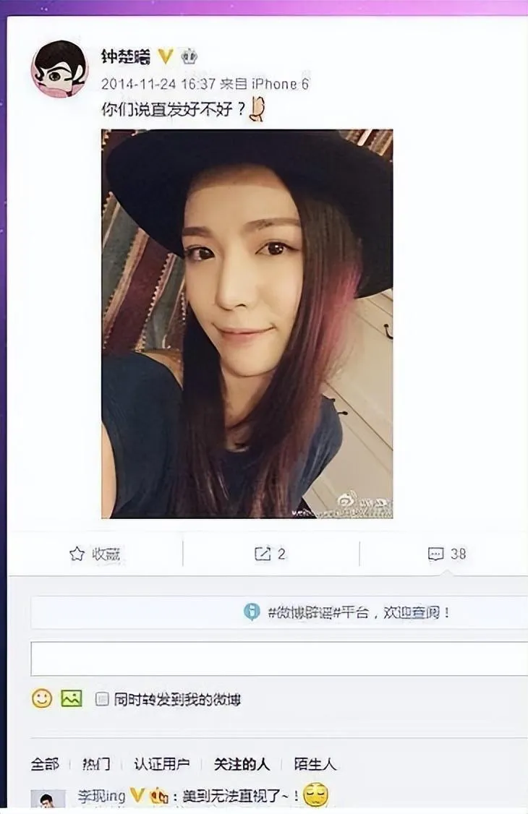Select the 全部 comments tab

pyautogui.click(x=45, y=764)
